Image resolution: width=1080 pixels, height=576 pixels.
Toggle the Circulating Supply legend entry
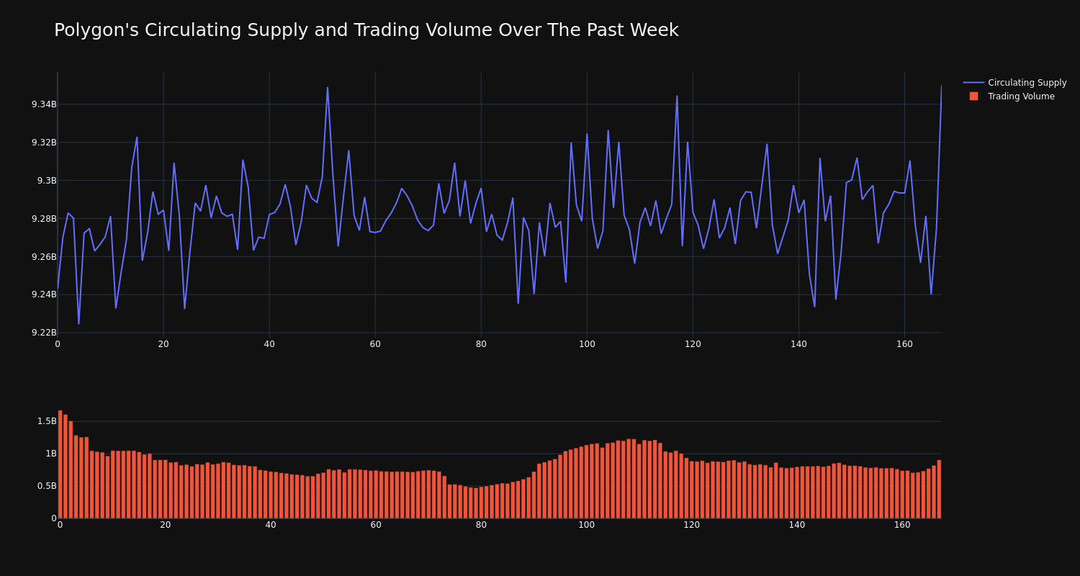coord(1014,83)
